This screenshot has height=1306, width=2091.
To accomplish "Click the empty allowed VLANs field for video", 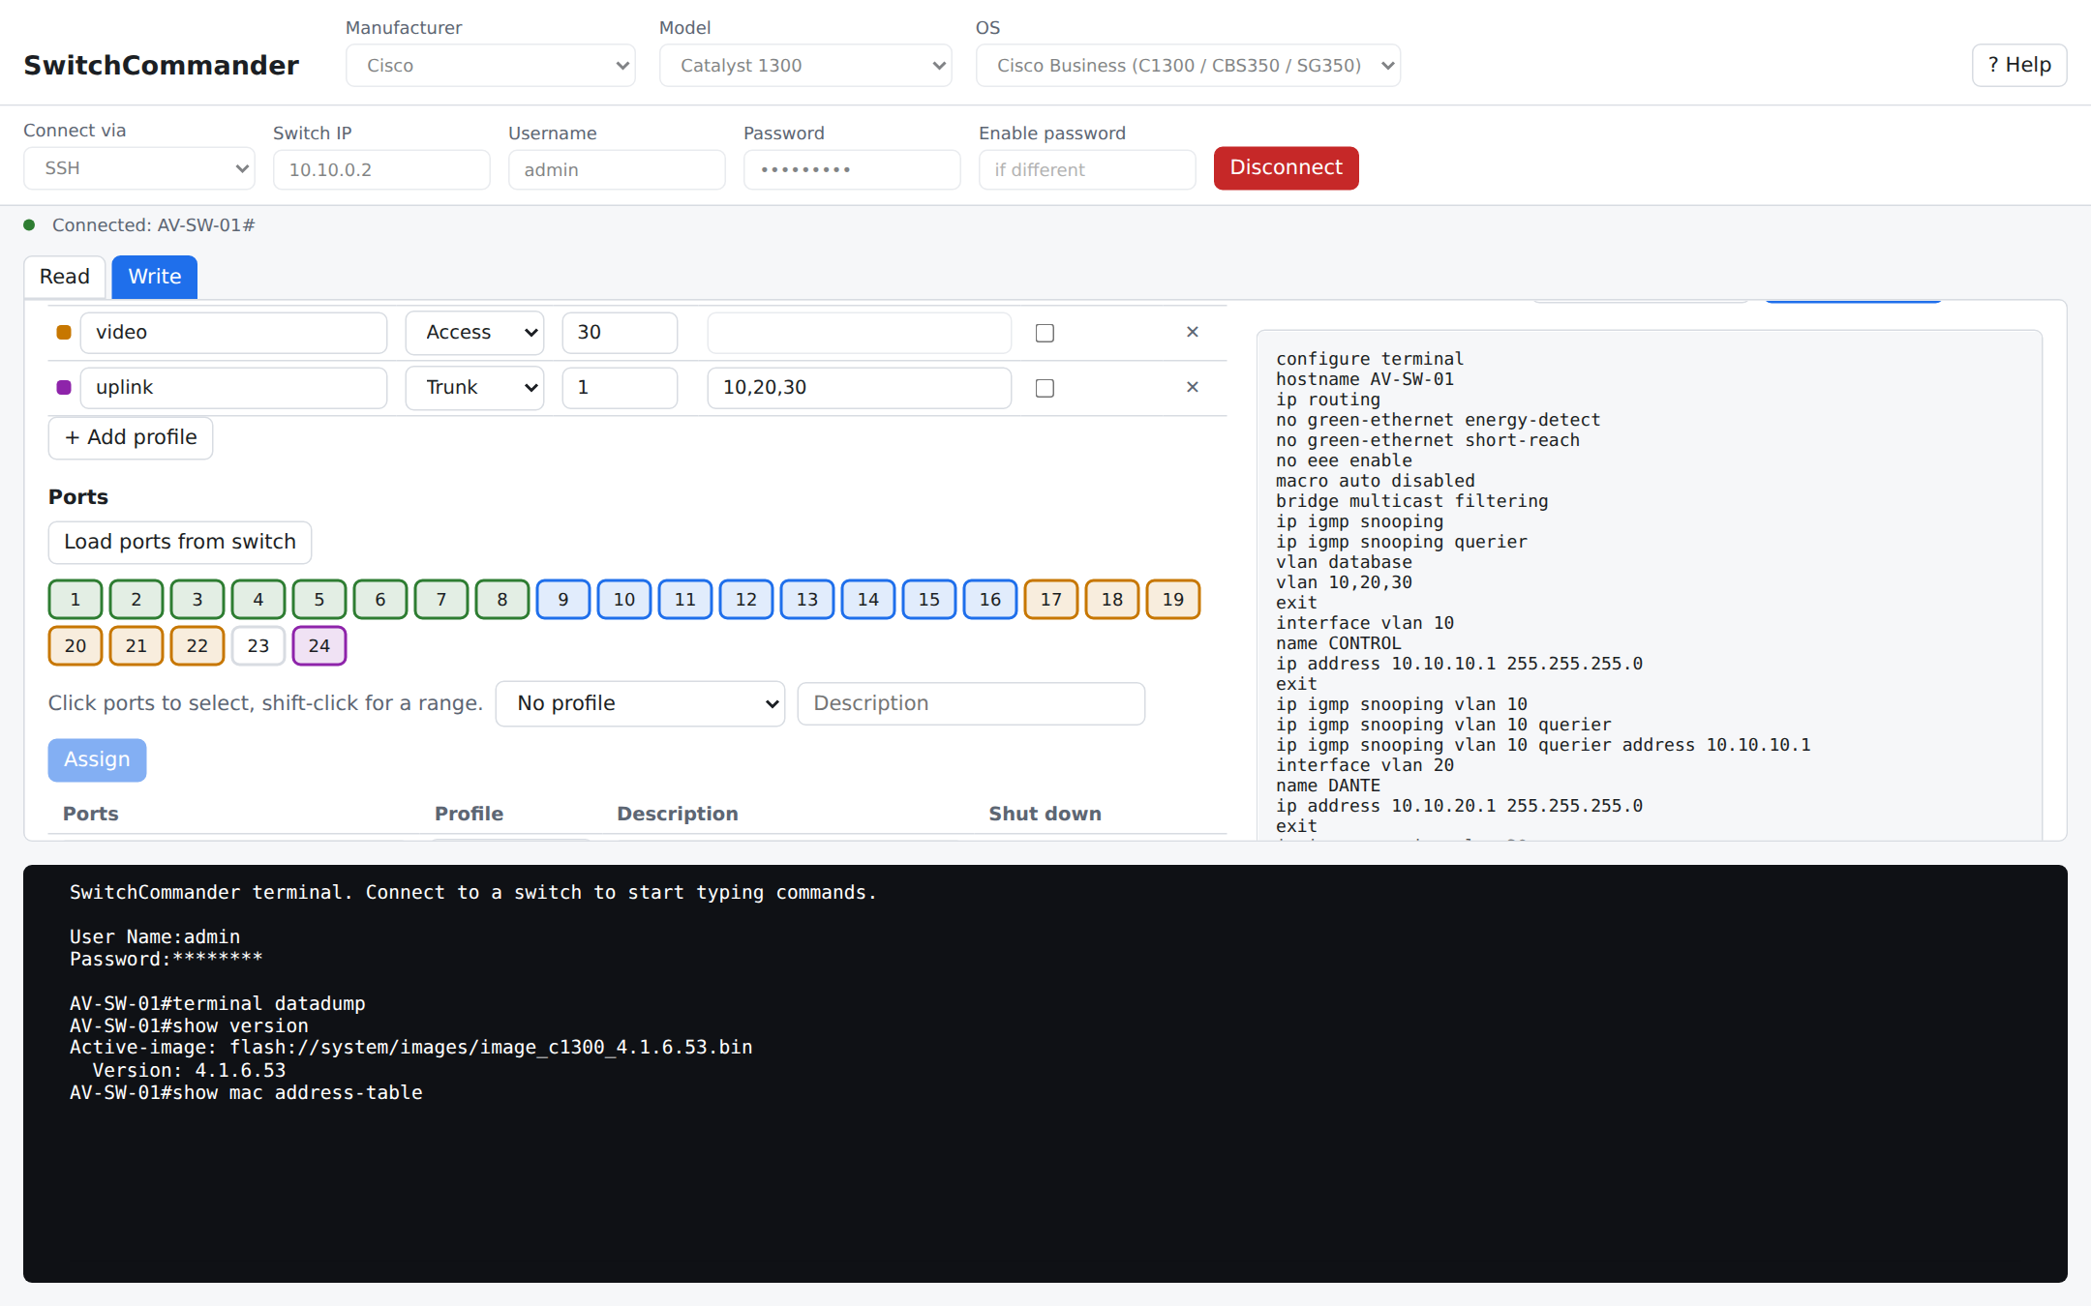I will (860, 333).
